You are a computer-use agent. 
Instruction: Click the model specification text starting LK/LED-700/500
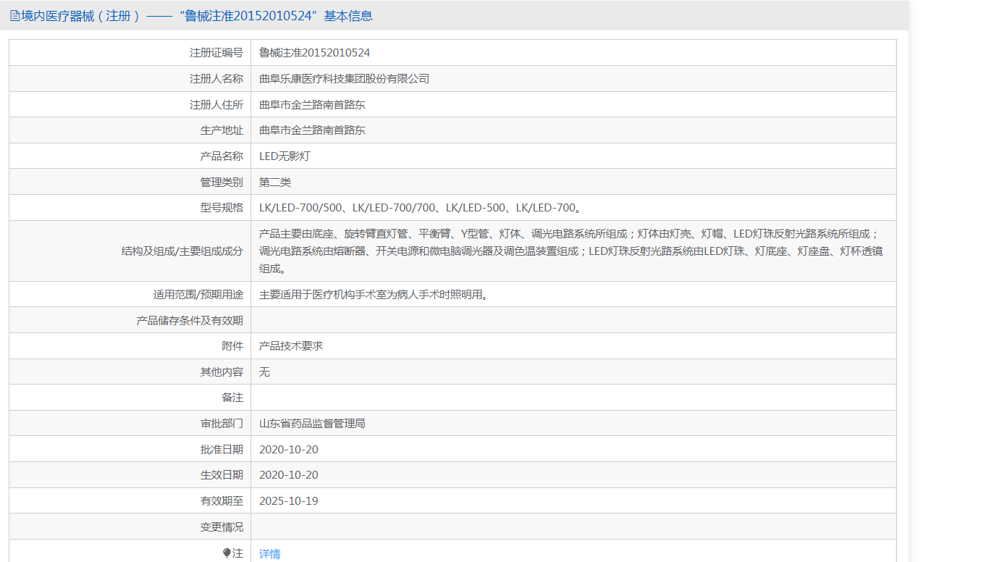(421, 208)
